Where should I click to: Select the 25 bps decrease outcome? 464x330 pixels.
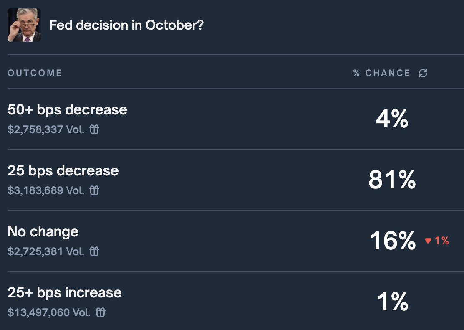pos(63,171)
